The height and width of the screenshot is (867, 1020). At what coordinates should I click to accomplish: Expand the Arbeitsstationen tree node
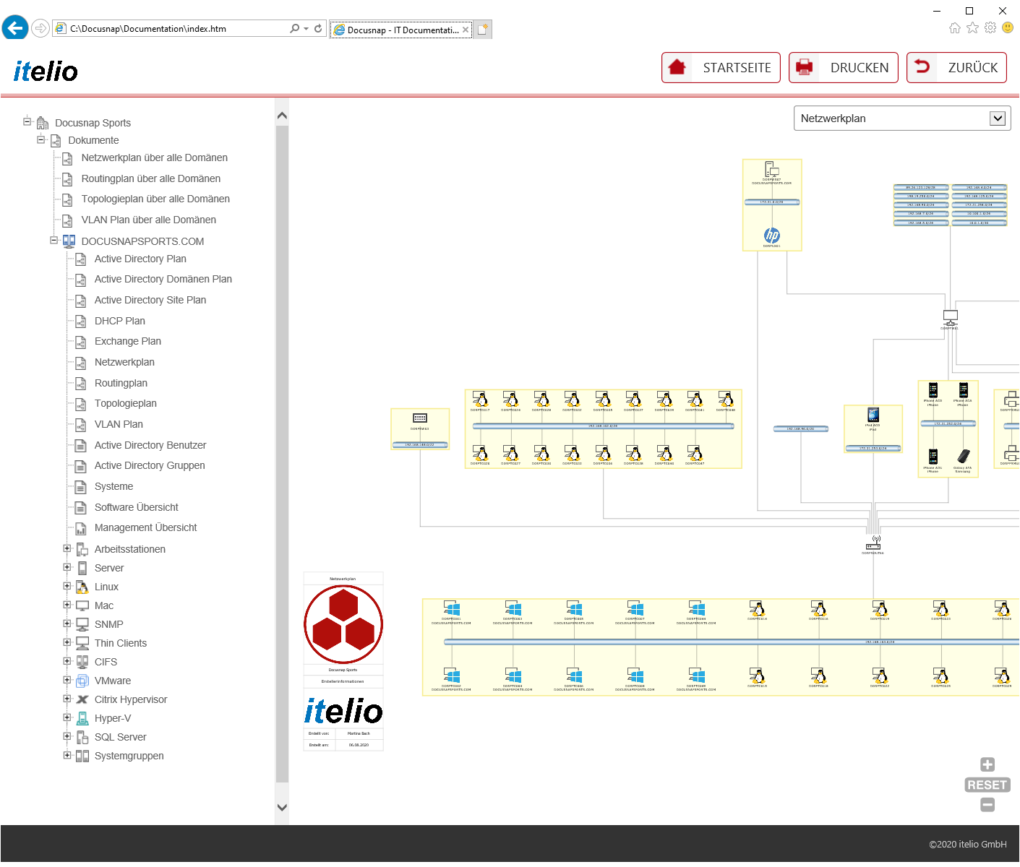[67, 548]
